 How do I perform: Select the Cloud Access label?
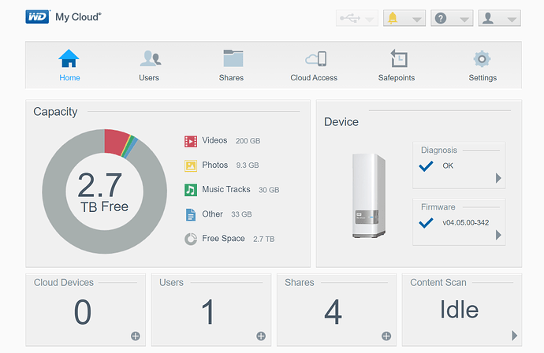coord(314,78)
